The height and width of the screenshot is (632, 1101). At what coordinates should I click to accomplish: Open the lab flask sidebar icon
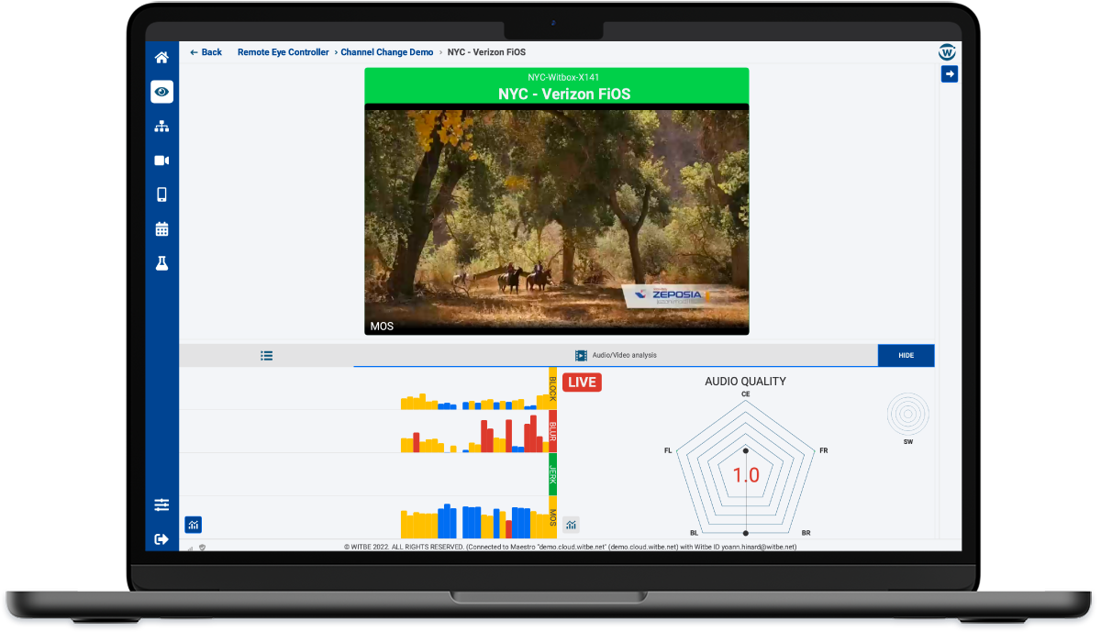point(161,263)
